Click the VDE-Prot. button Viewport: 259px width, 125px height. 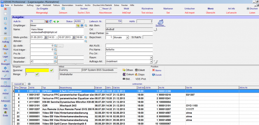click(141, 79)
